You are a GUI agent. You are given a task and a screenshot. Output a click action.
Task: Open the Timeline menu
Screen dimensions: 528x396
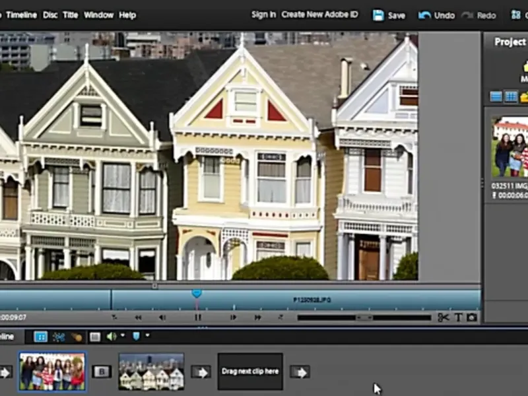[x=21, y=15]
